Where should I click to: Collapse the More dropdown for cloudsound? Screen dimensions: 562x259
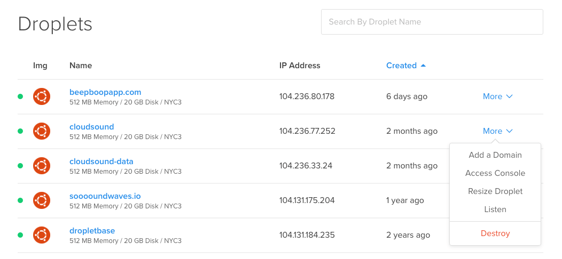[x=497, y=131]
